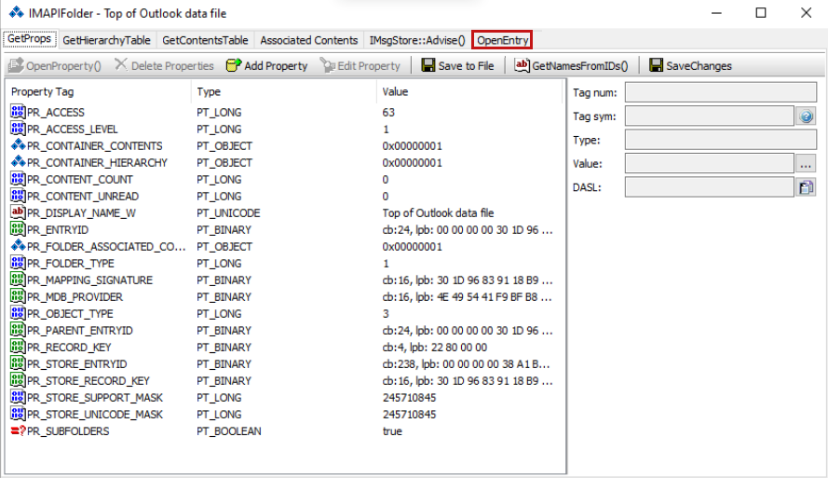This screenshot has width=828, height=478.
Task: Click value 'cb:4, lpb: 22 80 00 00'
Action: click(x=435, y=348)
